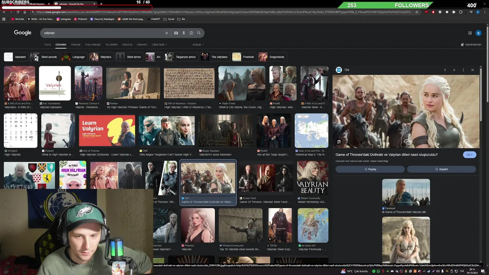Reload the page
This screenshot has height=275, width=489.
point(18,12)
